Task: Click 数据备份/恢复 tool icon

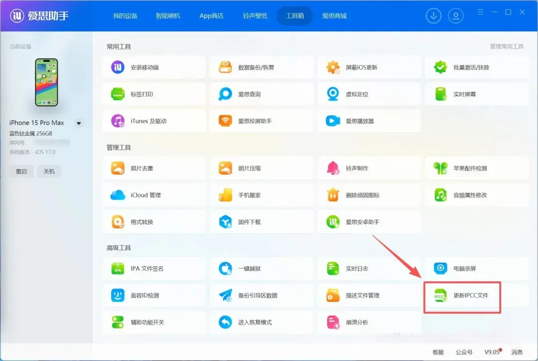Action: pyautogui.click(x=226, y=67)
